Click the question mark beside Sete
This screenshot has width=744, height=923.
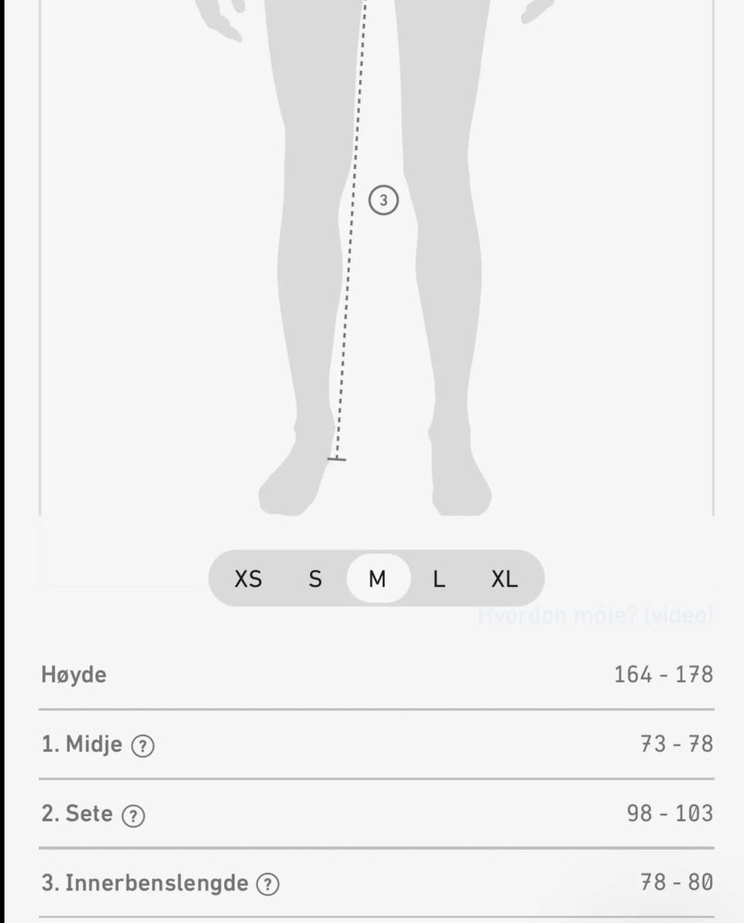[x=134, y=816]
